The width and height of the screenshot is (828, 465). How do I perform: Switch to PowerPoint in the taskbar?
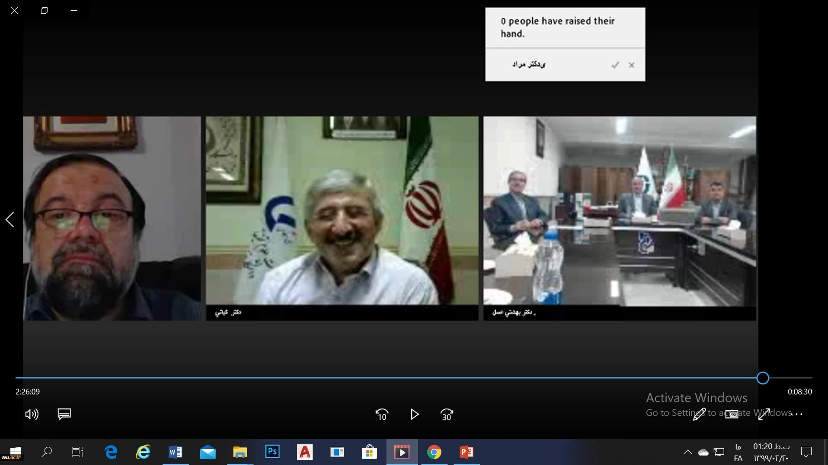pos(467,452)
